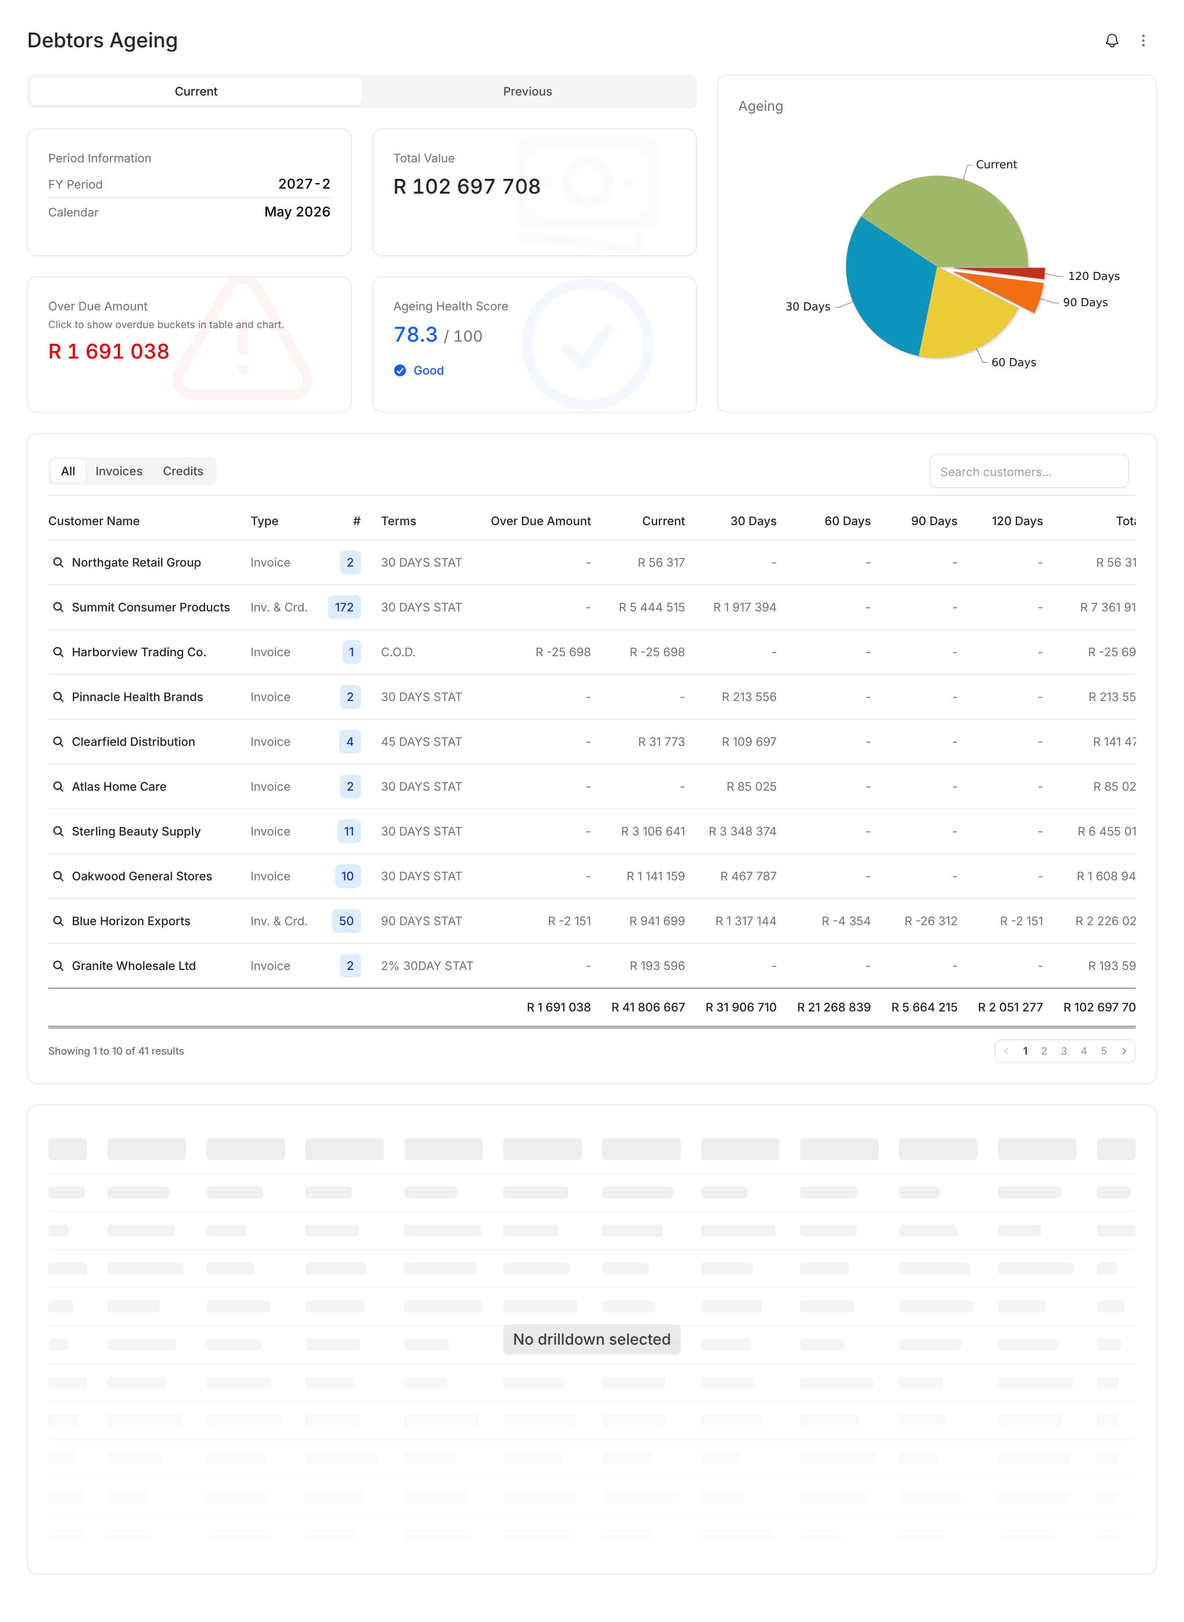Click magnifier icon beside Blue Horizon Exports

click(58, 921)
